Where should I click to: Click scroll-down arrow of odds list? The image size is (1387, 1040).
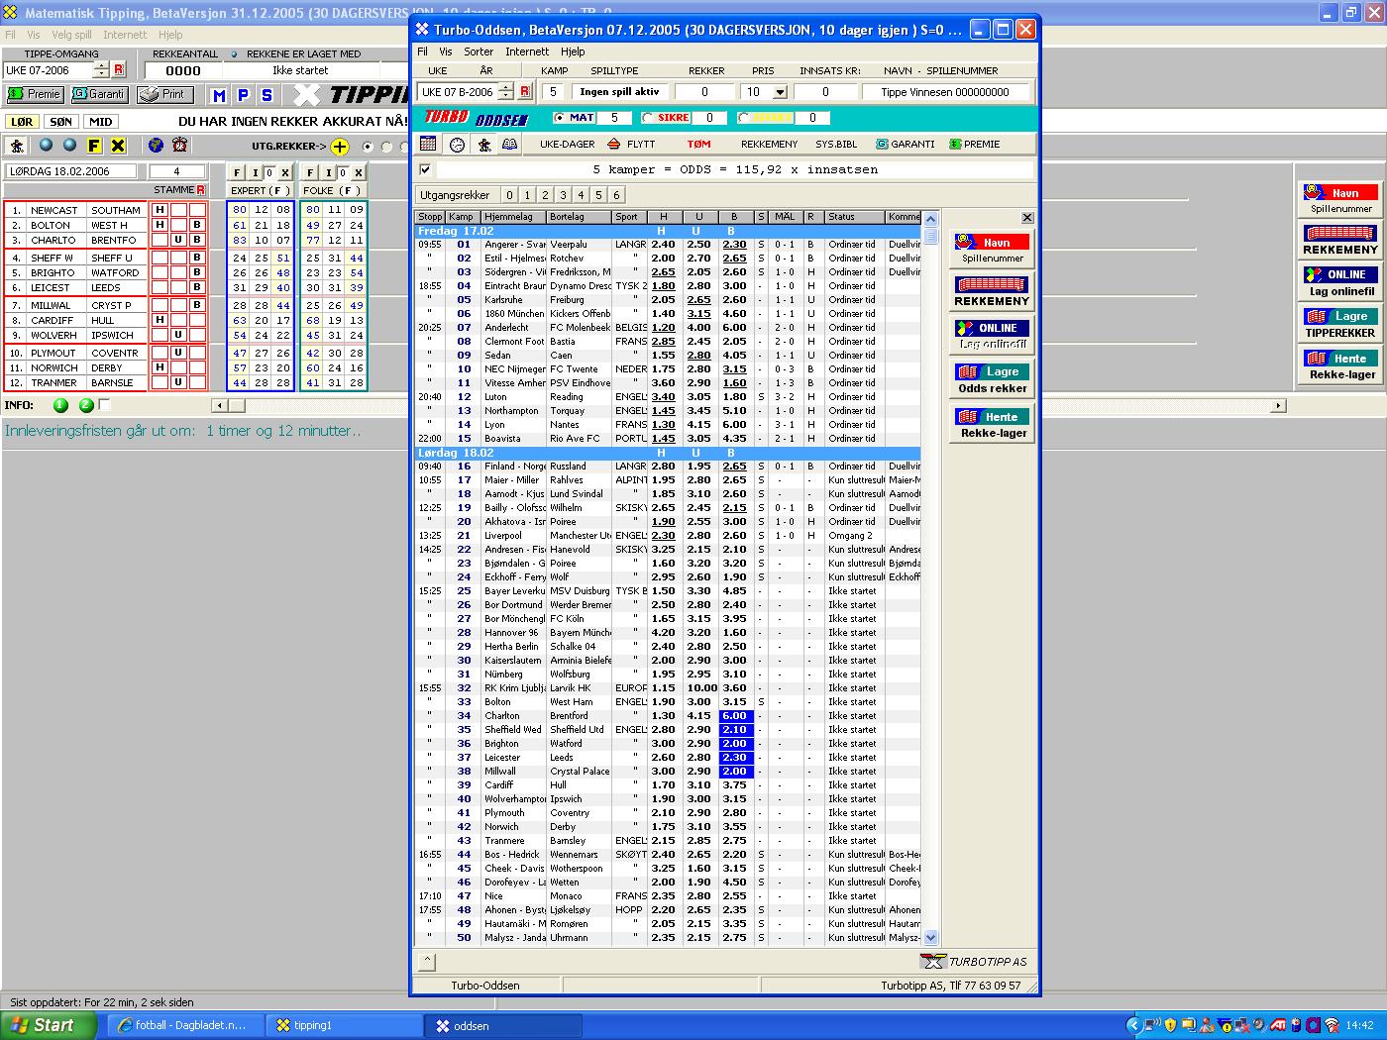930,937
